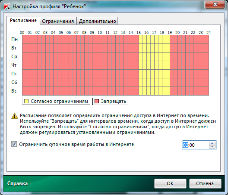Image resolution: width=228 pixels, height=195 pixels.
Task: Close the profile settings dialog
Action: tap(215, 4)
